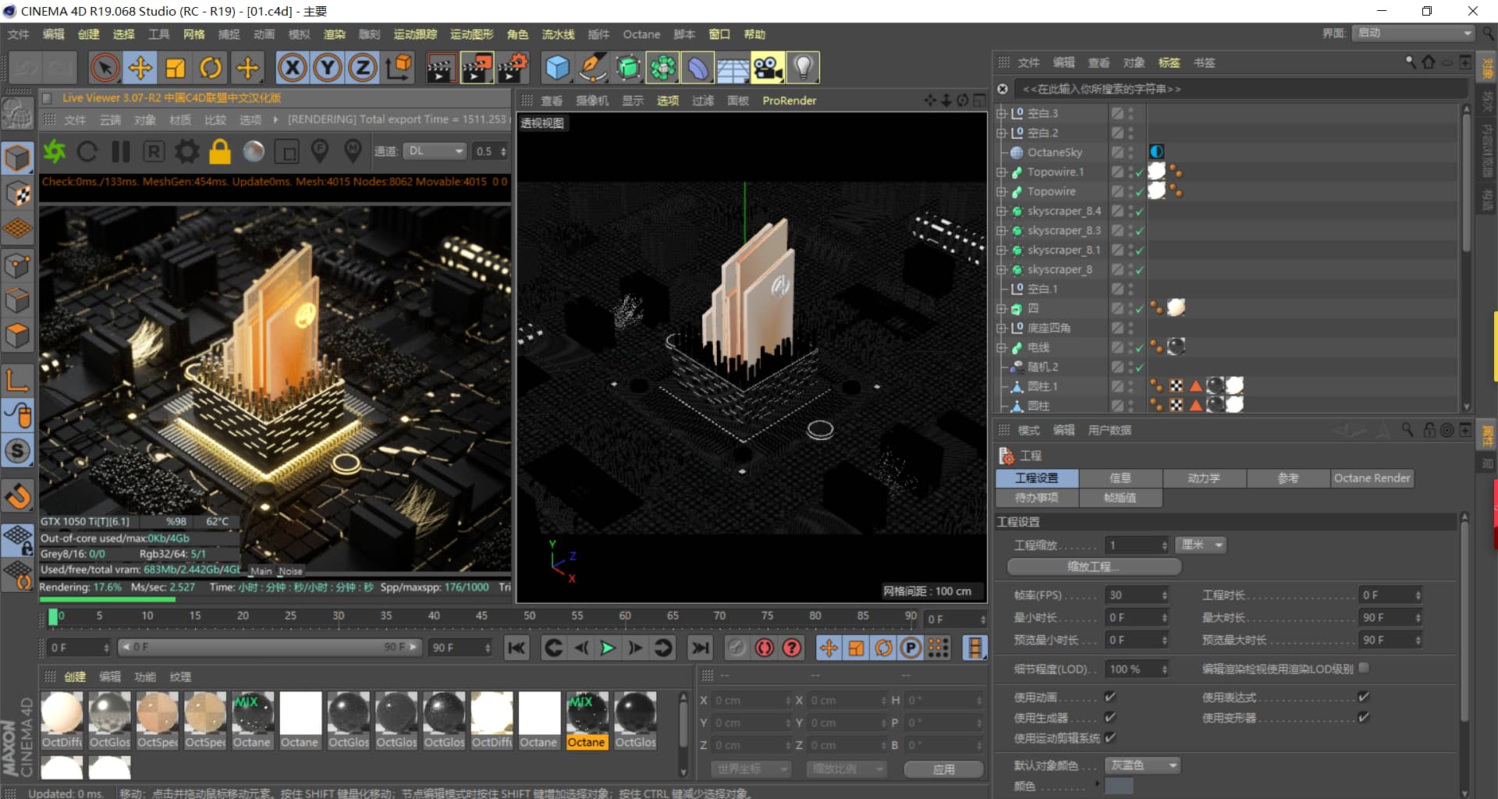Jump to the animation start
1498x799 pixels.
click(516, 648)
